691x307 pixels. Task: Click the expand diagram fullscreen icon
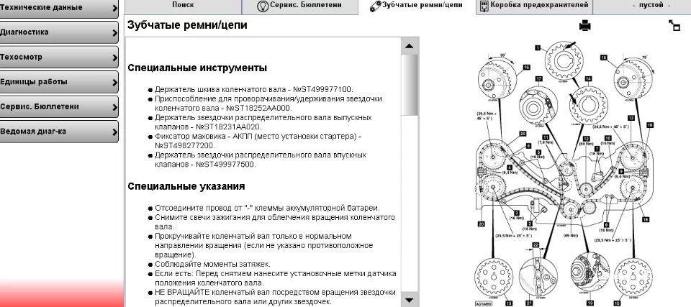point(674,26)
